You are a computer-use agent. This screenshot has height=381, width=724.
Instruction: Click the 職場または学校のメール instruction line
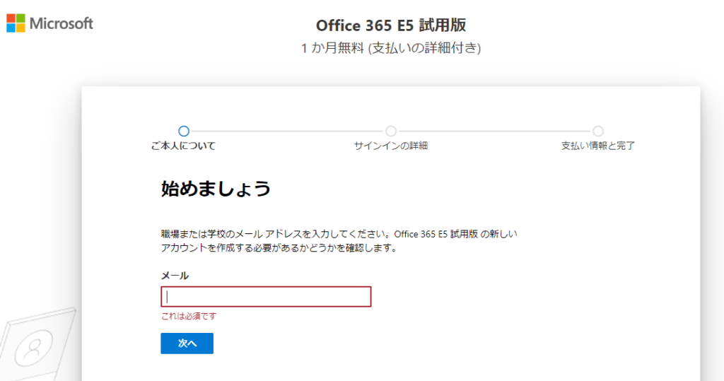tap(339, 234)
